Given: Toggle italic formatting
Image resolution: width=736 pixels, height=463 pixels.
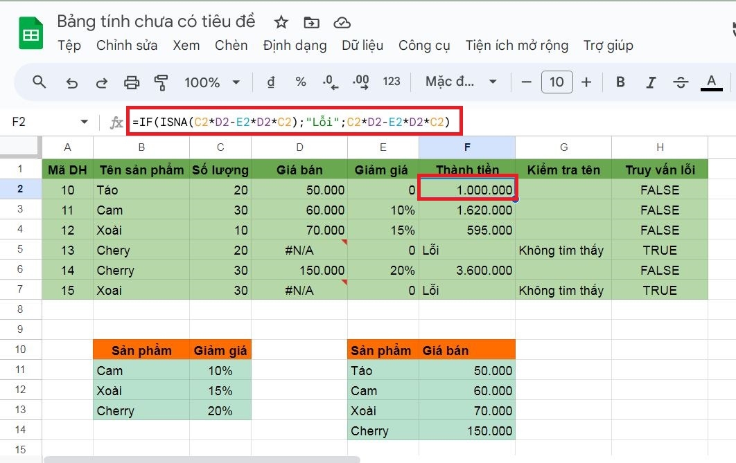Looking at the screenshot, I should click(x=651, y=83).
